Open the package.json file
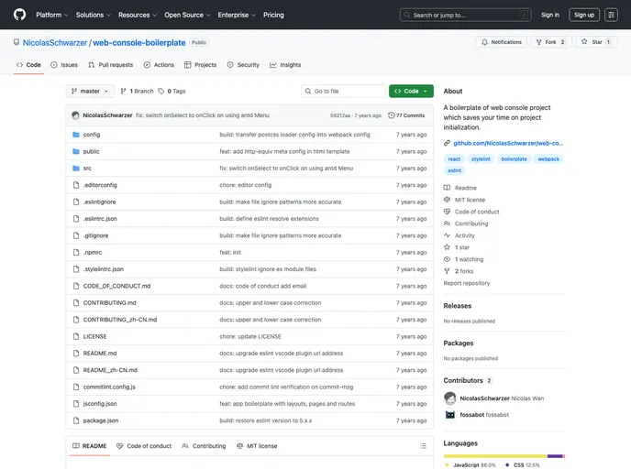Viewport: 631px width, 469px height. (x=101, y=420)
